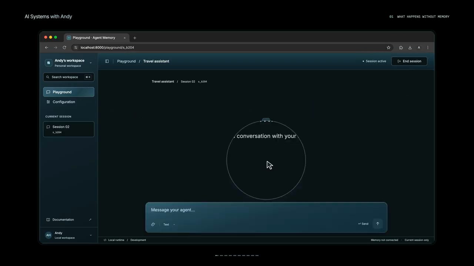Click the AI Systems with Andy title
This screenshot has width=474, height=266.
[49, 17]
